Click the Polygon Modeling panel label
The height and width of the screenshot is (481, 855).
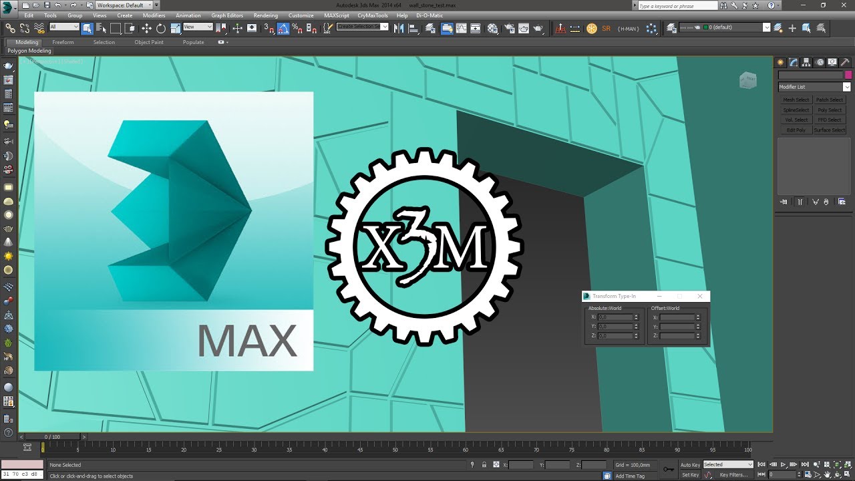[x=29, y=51]
